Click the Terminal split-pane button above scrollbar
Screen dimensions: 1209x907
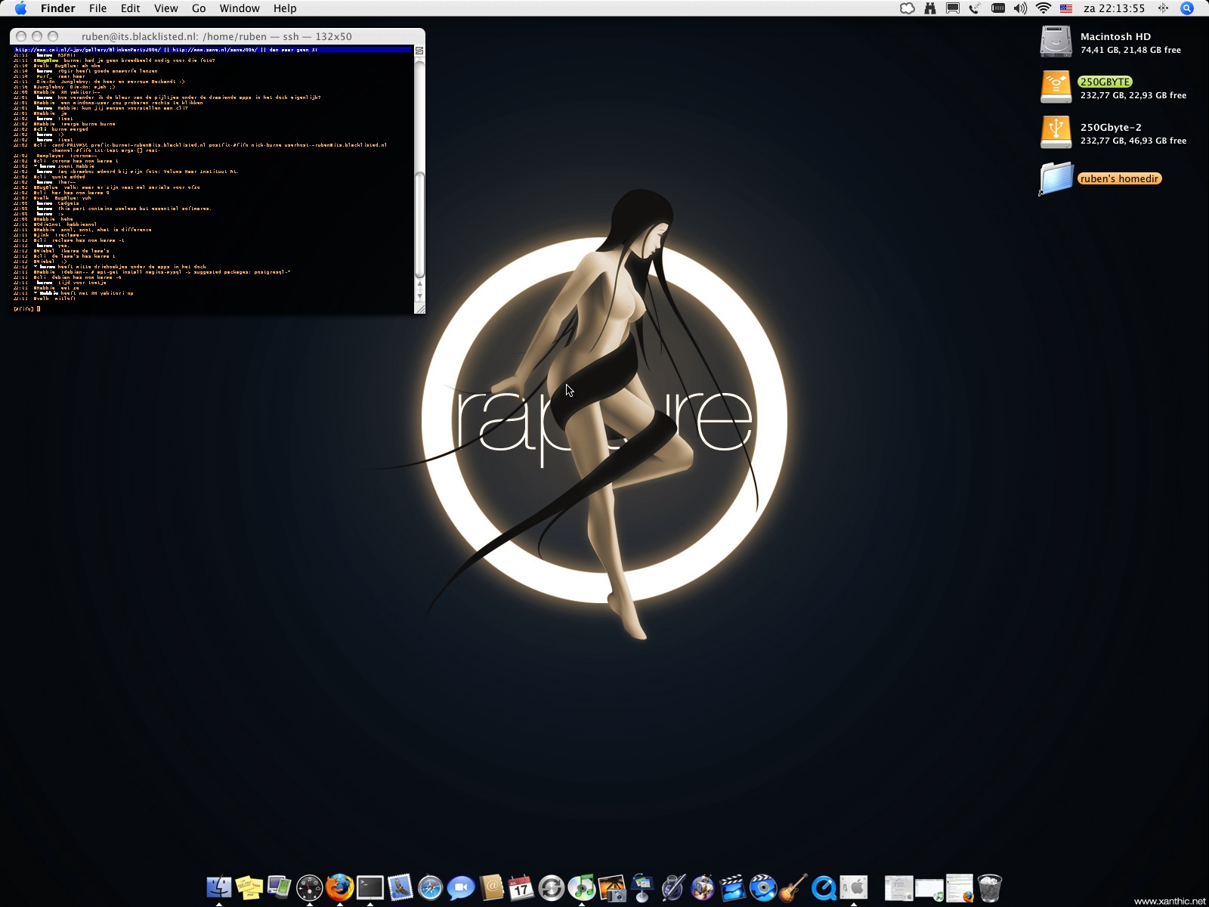pos(419,51)
